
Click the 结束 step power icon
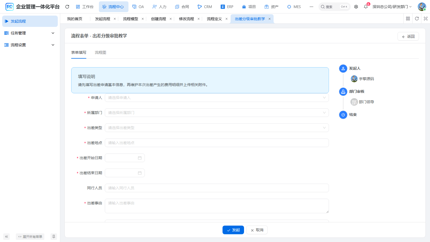pyautogui.click(x=343, y=115)
